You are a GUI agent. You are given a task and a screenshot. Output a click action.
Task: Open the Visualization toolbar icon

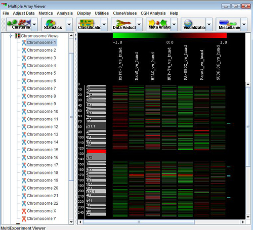click(193, 24)
